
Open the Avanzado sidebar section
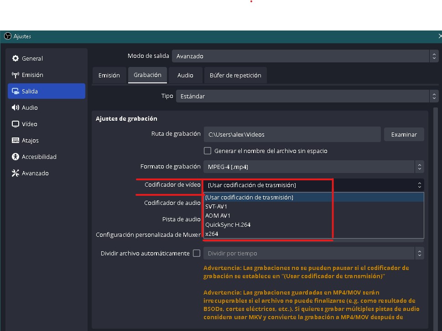[x=47, y=173]
